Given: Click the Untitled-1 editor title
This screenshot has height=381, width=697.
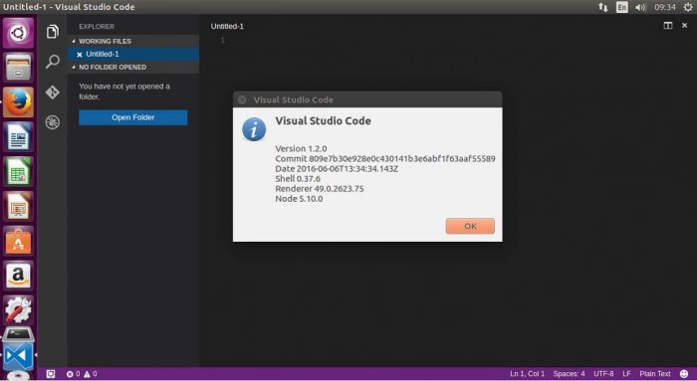Looking at the screenshot, I should point(227,26).
